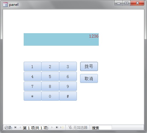Screen dimensions: 147x133
Task: Tap keypad digit 5
Action: (x=50, y=76)
